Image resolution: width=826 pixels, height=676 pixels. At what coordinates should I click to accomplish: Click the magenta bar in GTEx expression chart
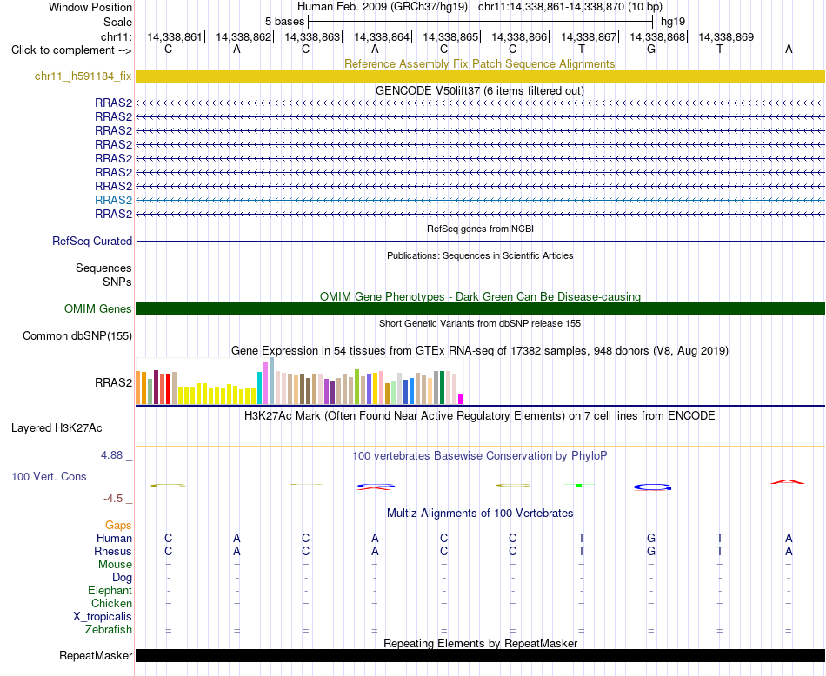[x=461, y=399]
